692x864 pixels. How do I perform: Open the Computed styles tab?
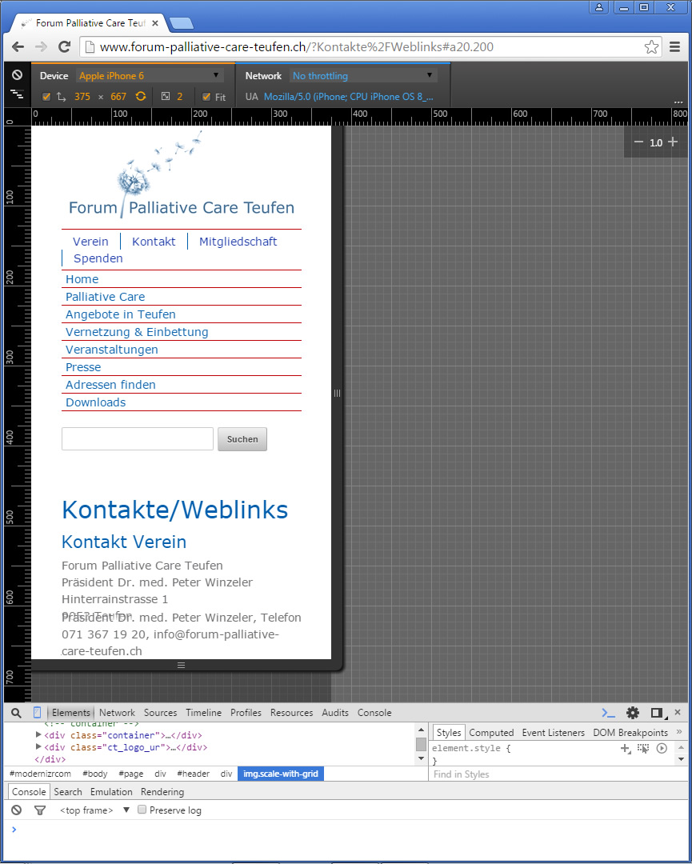point(491,733)
